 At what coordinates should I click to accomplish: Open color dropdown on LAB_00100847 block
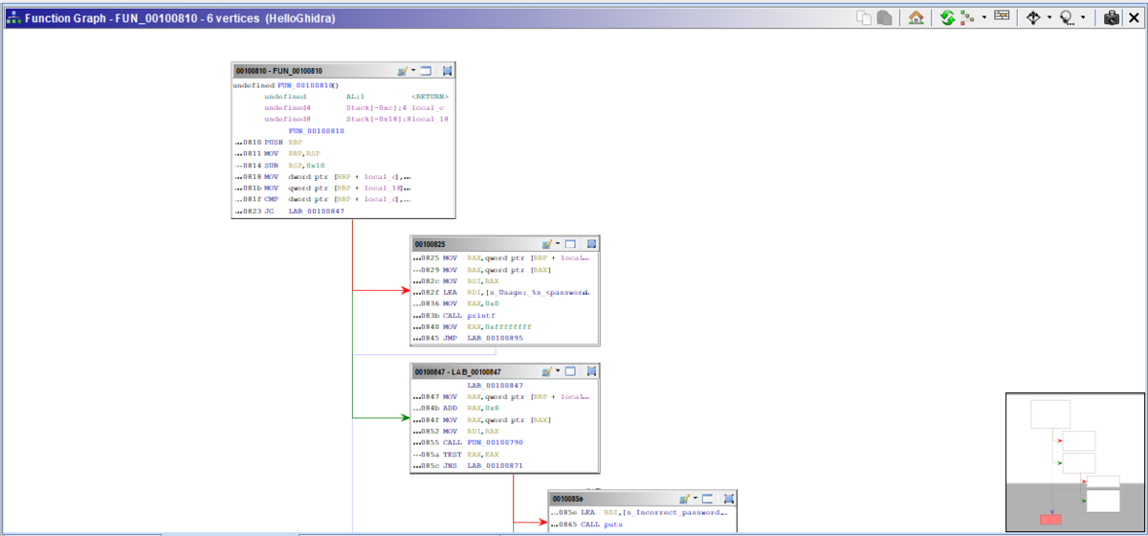click(x=558, y=371)
